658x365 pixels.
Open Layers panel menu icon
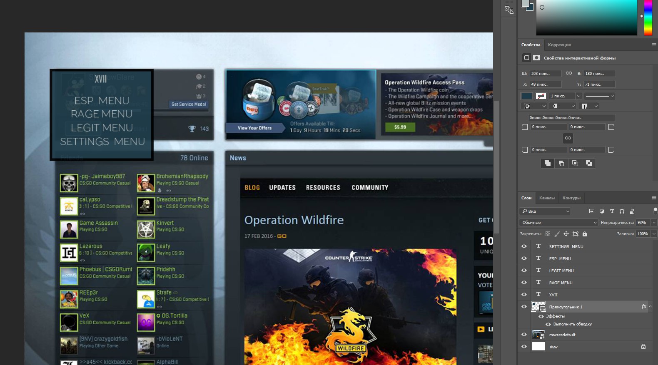pos(654,198)
